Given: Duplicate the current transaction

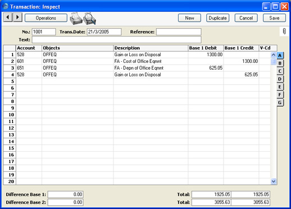Looking at the screenshot, I should 217,18.
